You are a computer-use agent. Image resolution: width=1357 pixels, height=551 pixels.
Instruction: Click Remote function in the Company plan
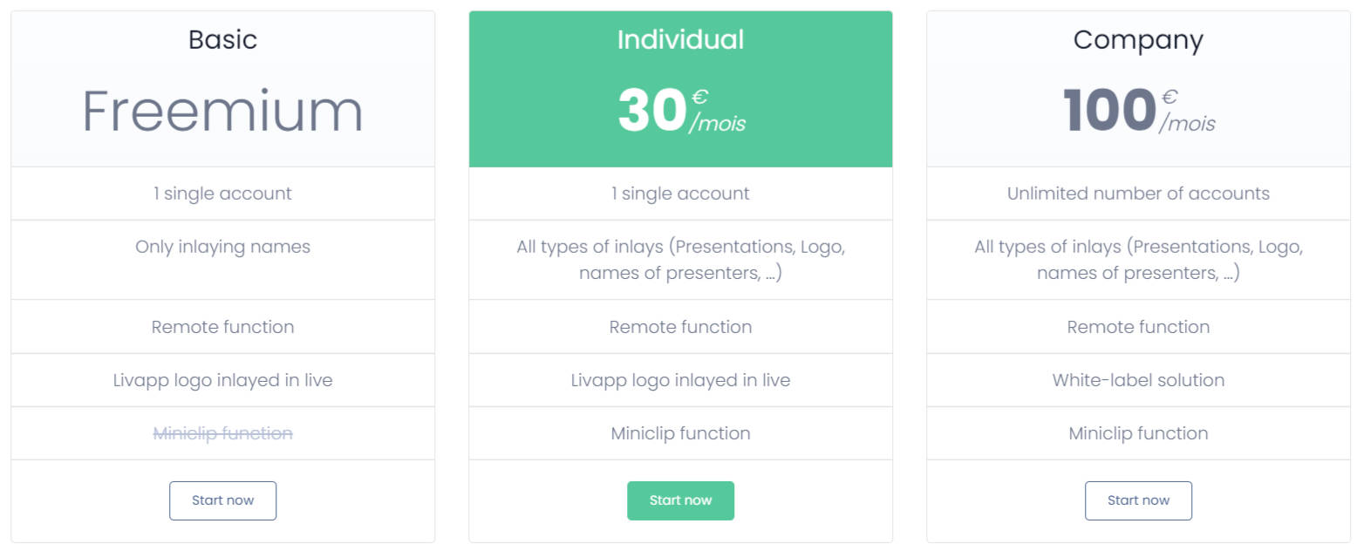1138,327
